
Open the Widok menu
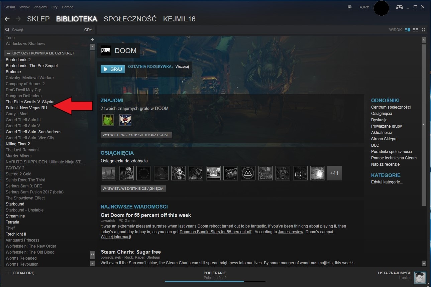[x=24, y=7]
